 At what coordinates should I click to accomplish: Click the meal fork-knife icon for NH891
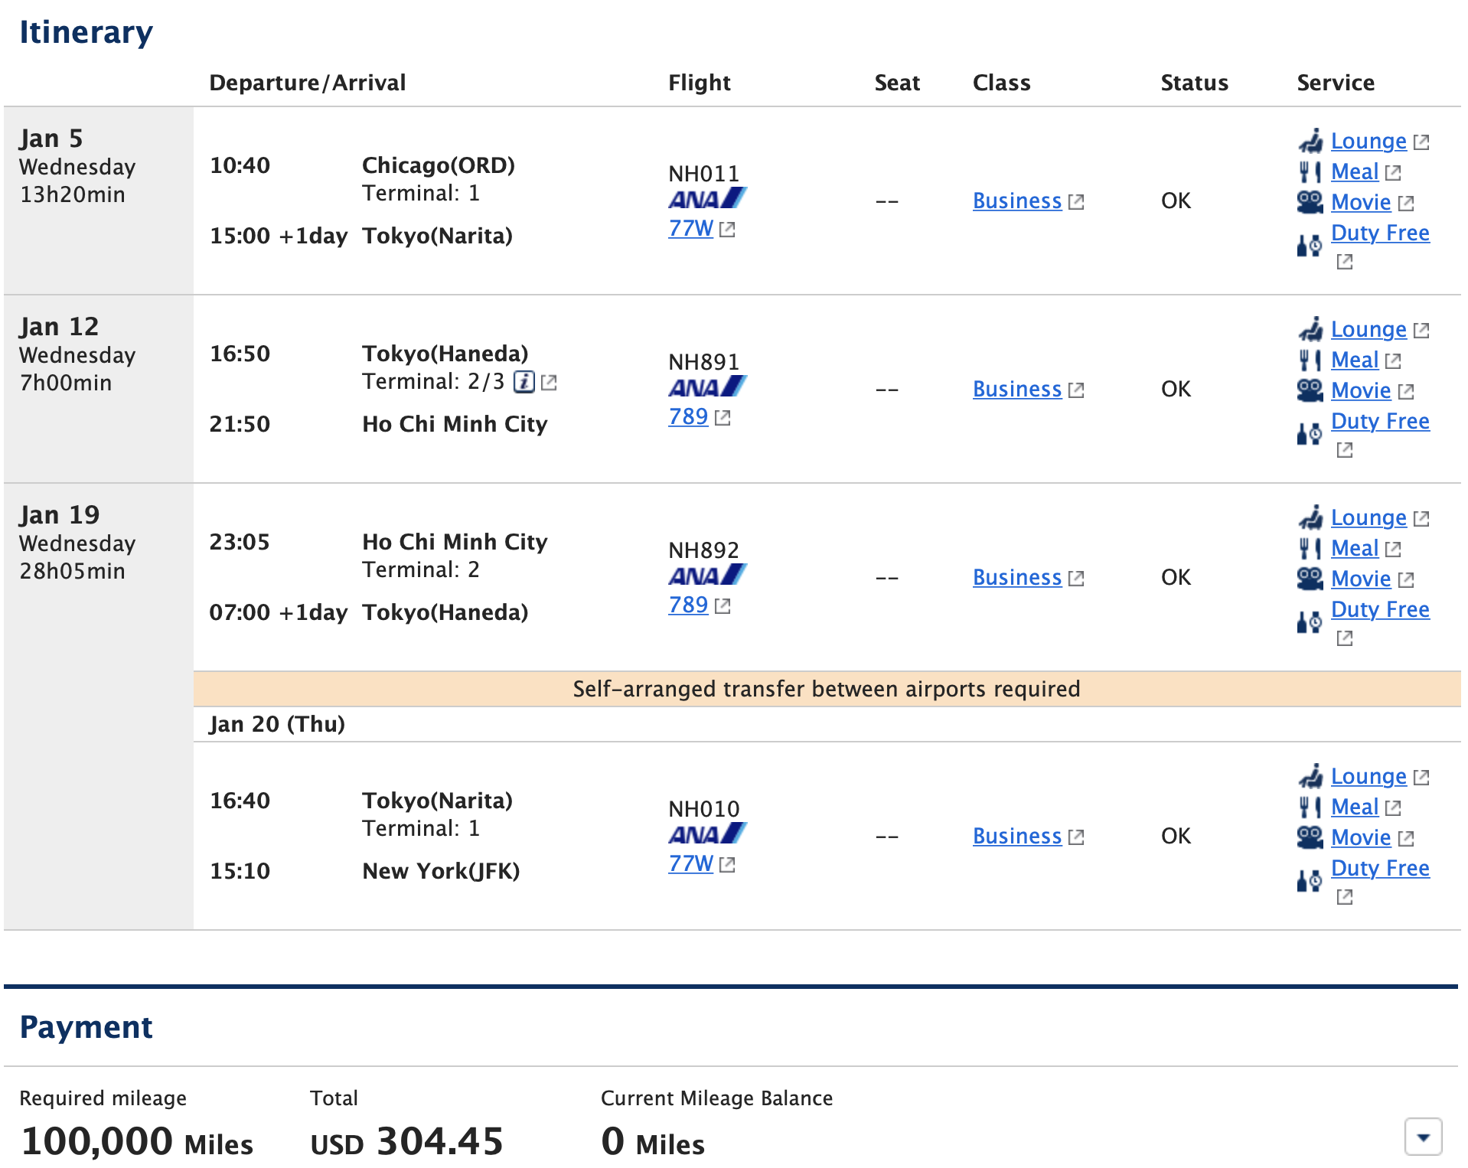tap(1310, 360)
